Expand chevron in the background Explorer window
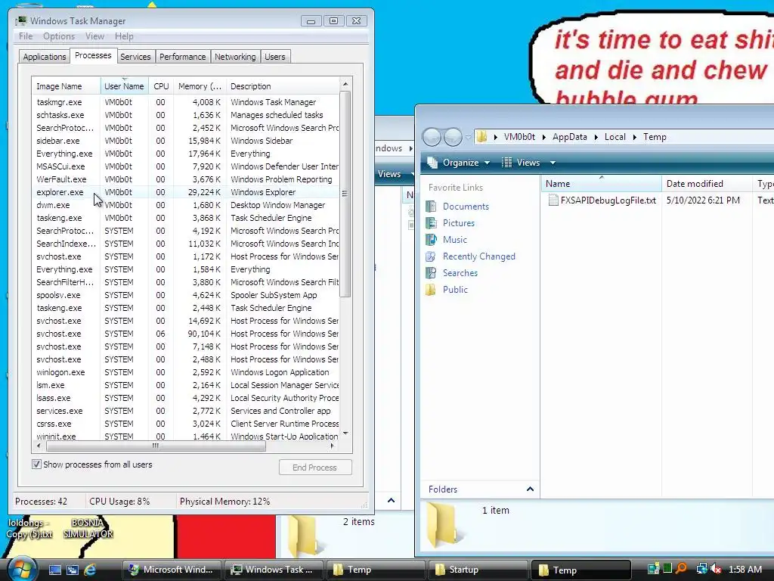Image resolution: width=774 pixels, height=581 pixels. tap(391, 501)
